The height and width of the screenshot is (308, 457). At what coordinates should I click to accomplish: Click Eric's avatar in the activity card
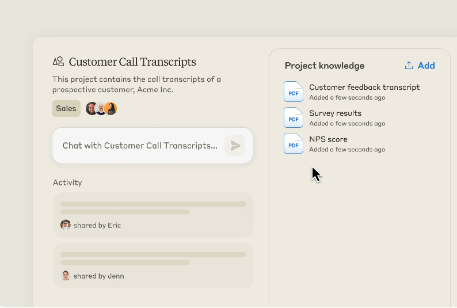pyautogui.click(x=66, y=225)
